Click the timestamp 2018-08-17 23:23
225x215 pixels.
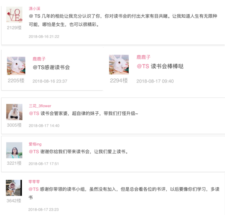pos(43,209)
